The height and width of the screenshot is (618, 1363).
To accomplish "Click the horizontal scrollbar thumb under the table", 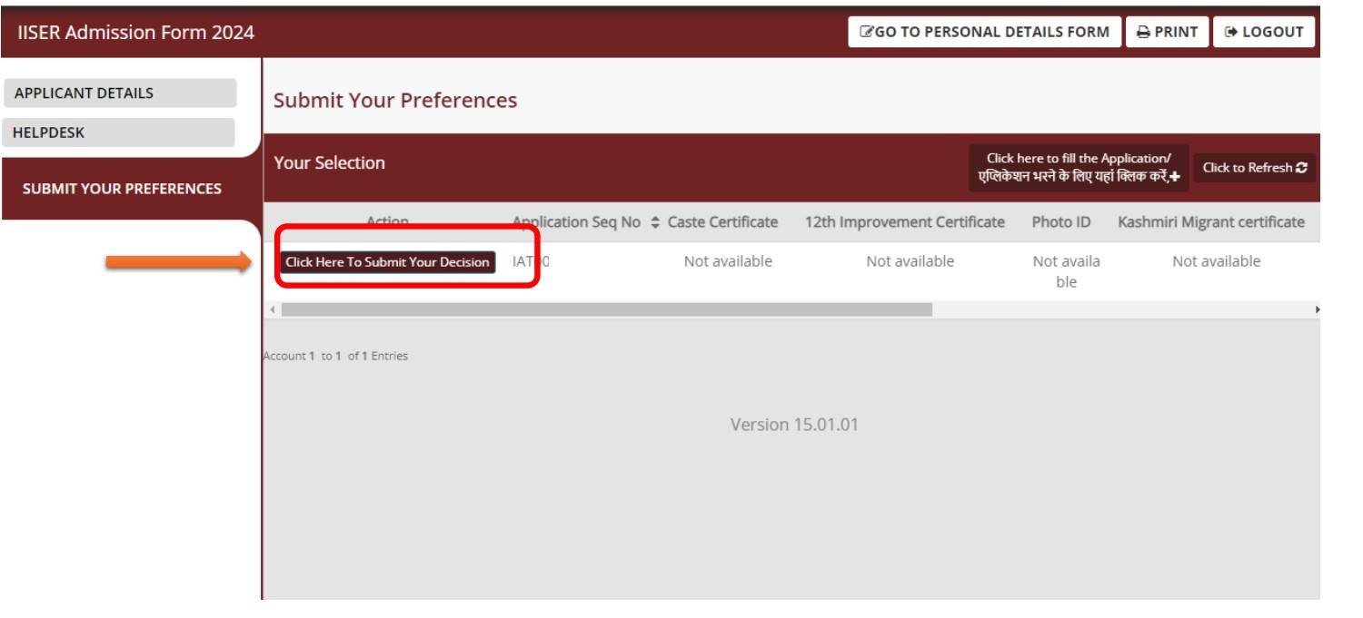I will pos(606,309).
